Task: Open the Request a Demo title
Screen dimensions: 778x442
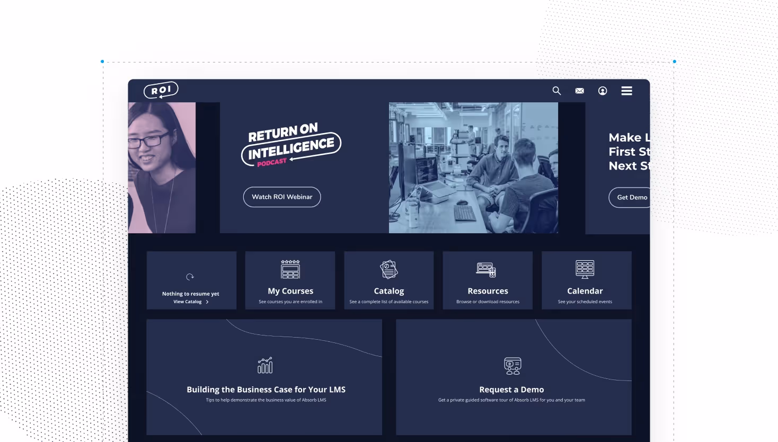Action: click(511, 390)
